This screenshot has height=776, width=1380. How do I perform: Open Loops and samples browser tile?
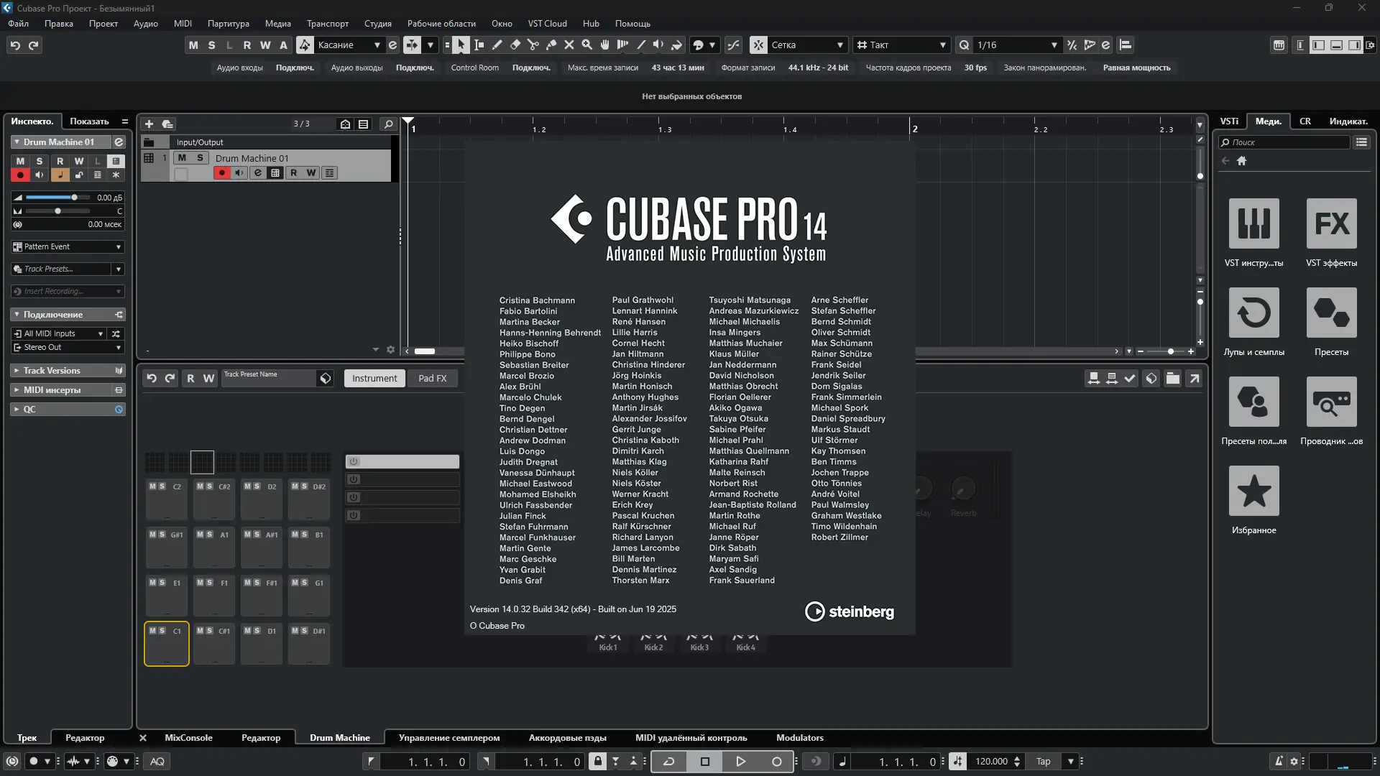(1253, 313)
